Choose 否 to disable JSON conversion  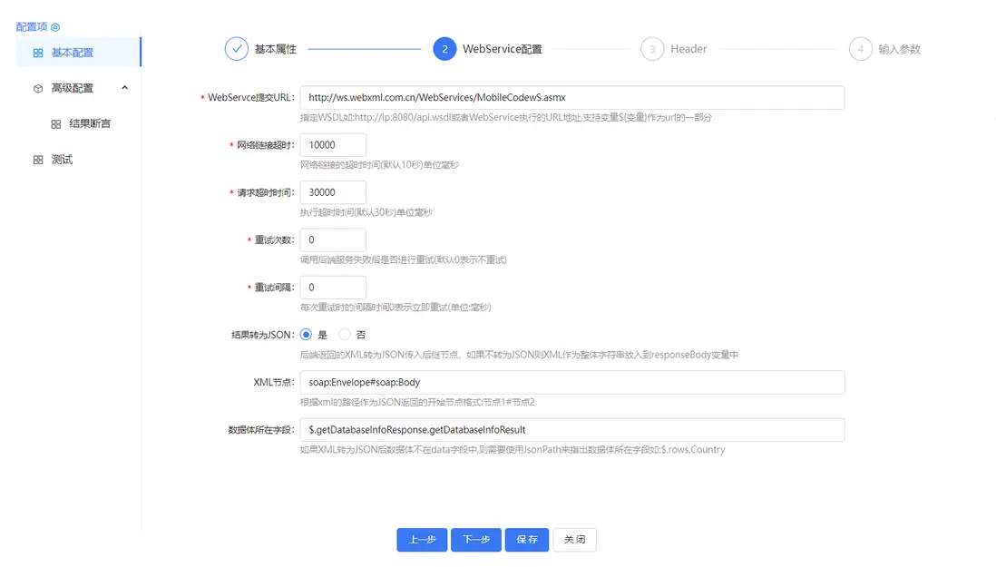[344, 334]
